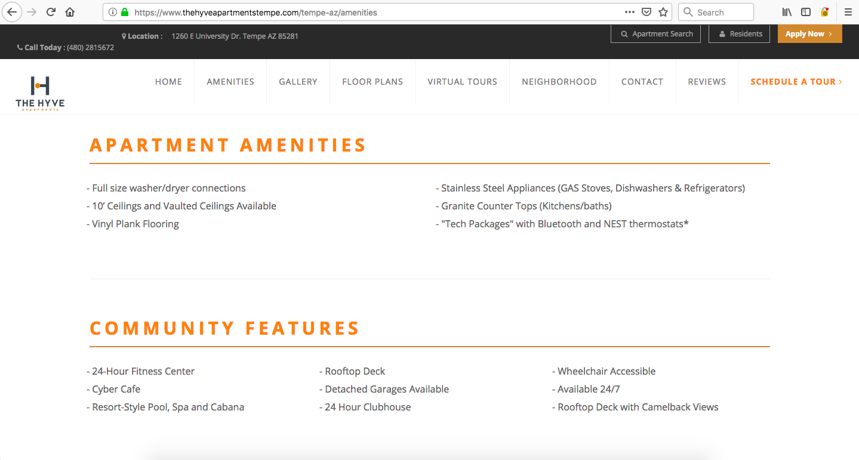Click the address 1260 E University Dr
This screenshot has width=859, height=460.
pos(235,36)
